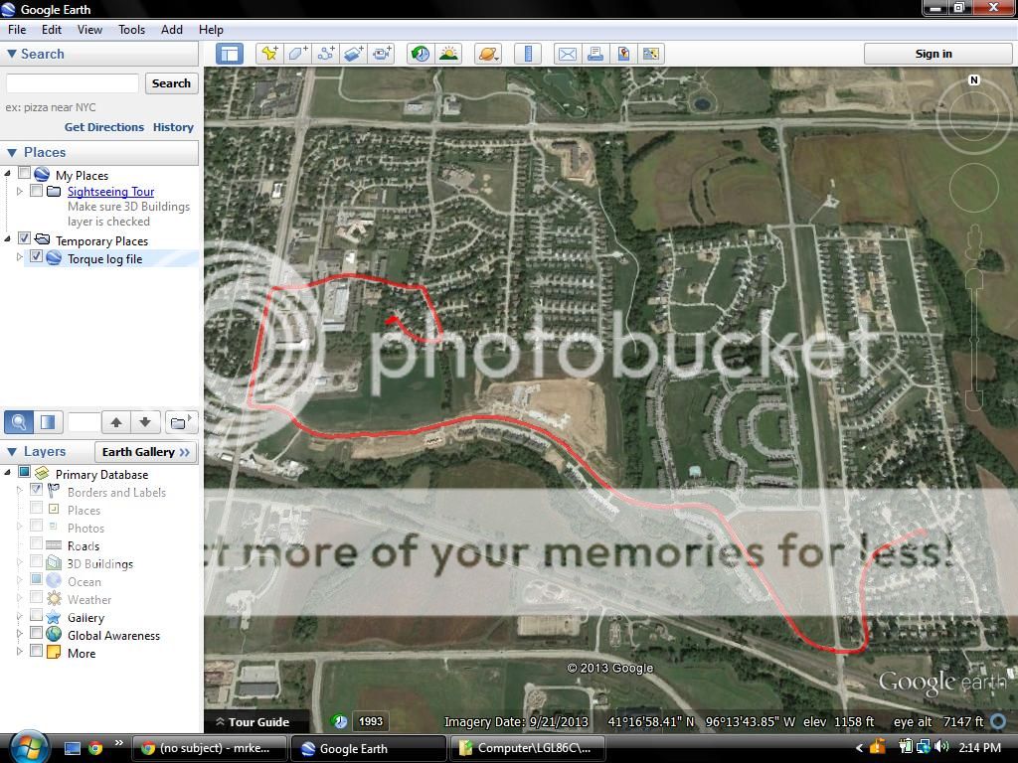The height and width of the screenshot is (763, 1018).
Task: Show sunlight across the landscape
Action: (448, 54)
